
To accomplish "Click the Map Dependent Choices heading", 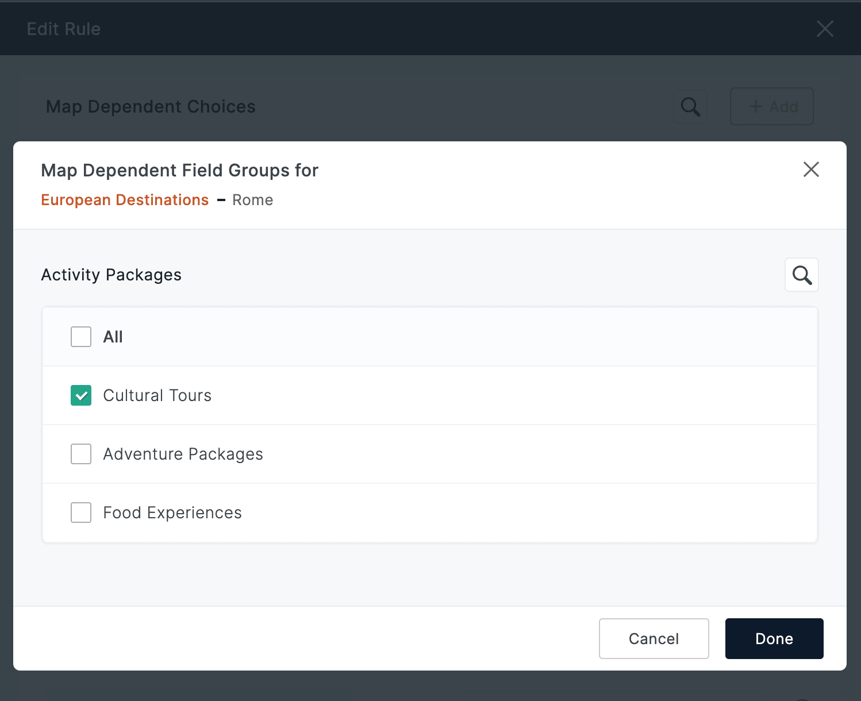I will coord(151,106).
